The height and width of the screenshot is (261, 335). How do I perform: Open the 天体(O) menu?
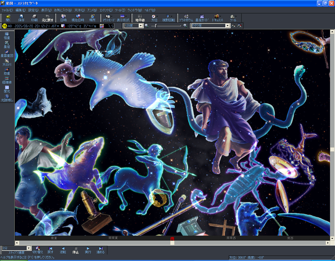point(80,10)
